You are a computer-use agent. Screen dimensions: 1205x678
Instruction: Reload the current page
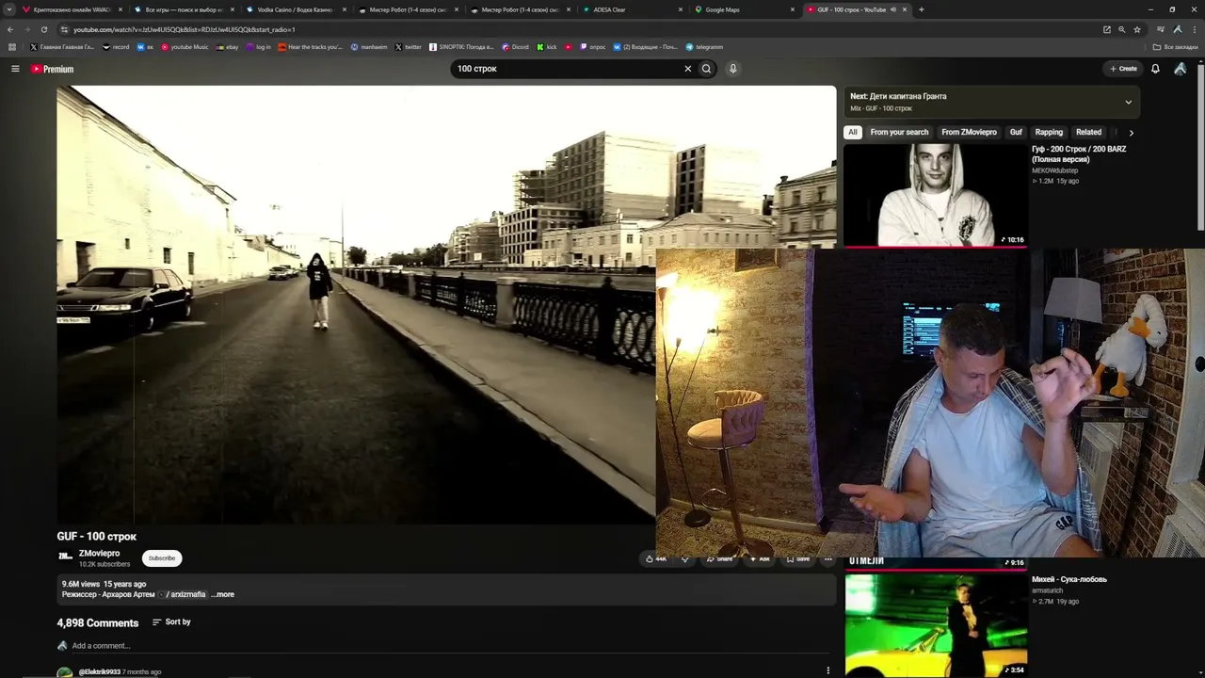pyautogui.click(x=43, y=29)
